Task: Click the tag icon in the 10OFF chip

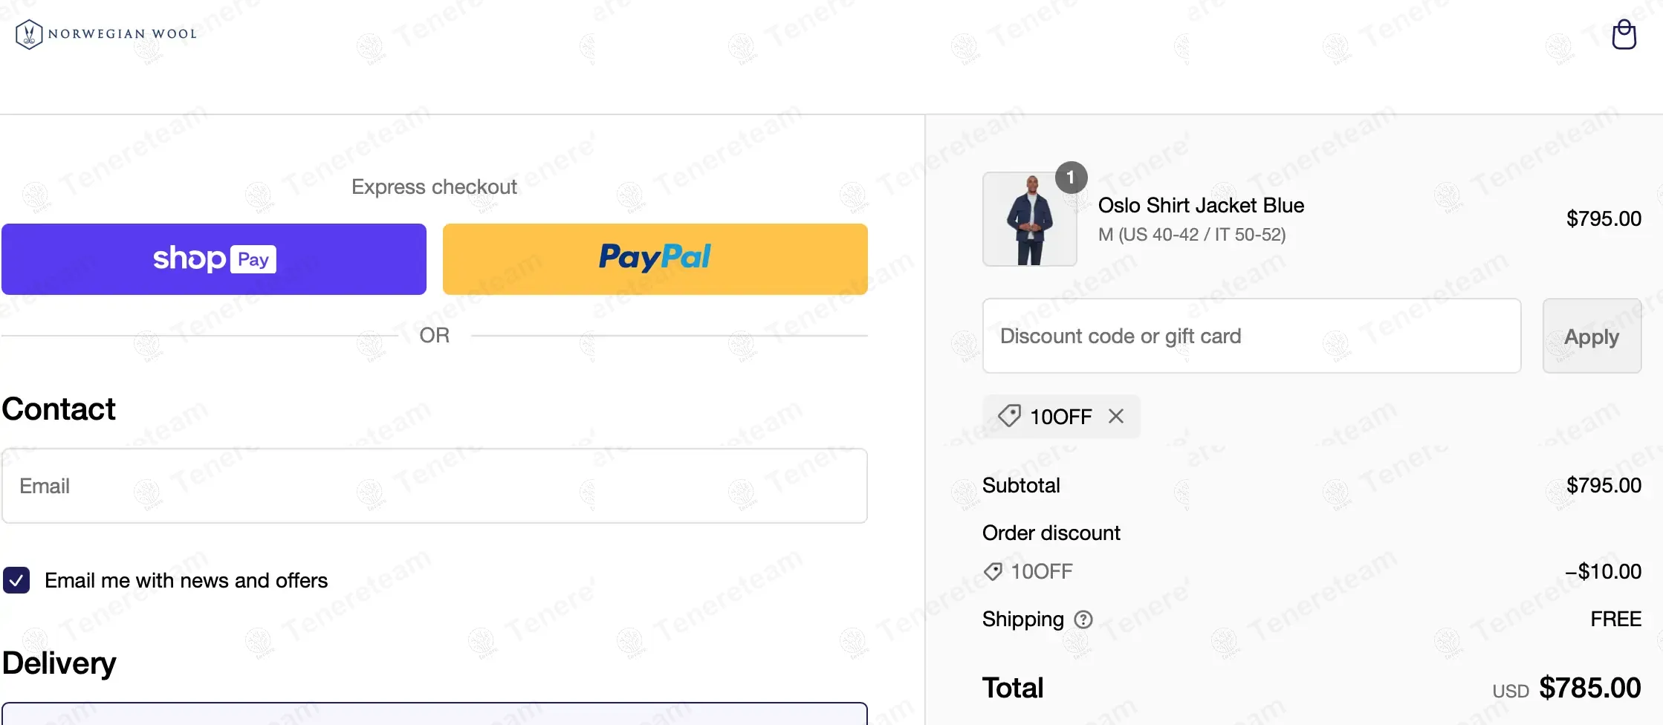Action: pos(1008,416)
